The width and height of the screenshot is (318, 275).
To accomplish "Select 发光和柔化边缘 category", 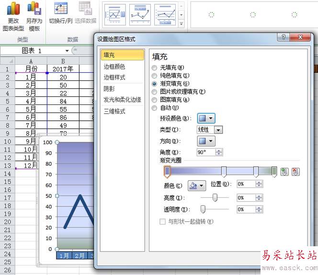I will tap(122, 100).
